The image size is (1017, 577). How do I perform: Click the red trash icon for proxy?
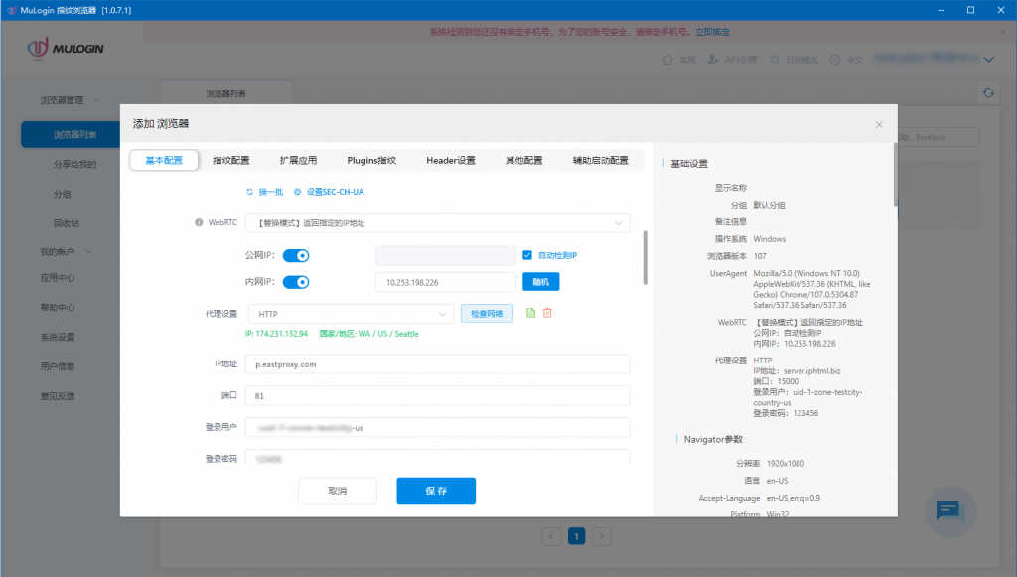coord(547,314)
